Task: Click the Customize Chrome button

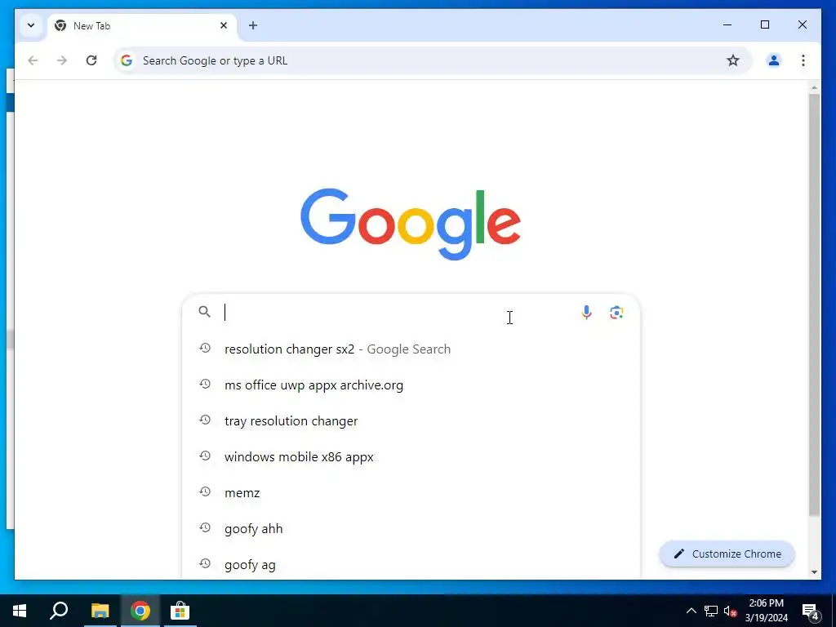Action: tap(727, 554)
